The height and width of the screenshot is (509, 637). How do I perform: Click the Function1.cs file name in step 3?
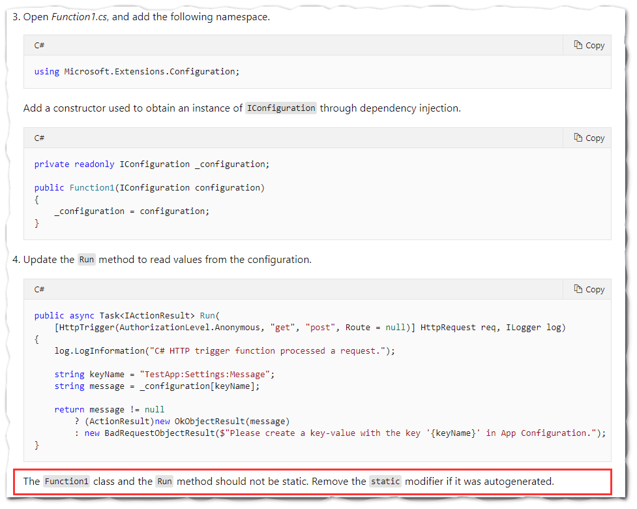[80, 17]
